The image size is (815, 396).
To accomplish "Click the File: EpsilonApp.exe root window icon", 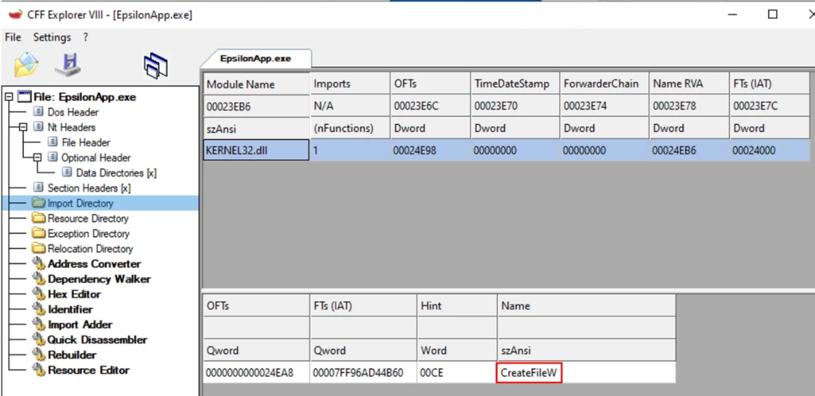I will (24, 96).
